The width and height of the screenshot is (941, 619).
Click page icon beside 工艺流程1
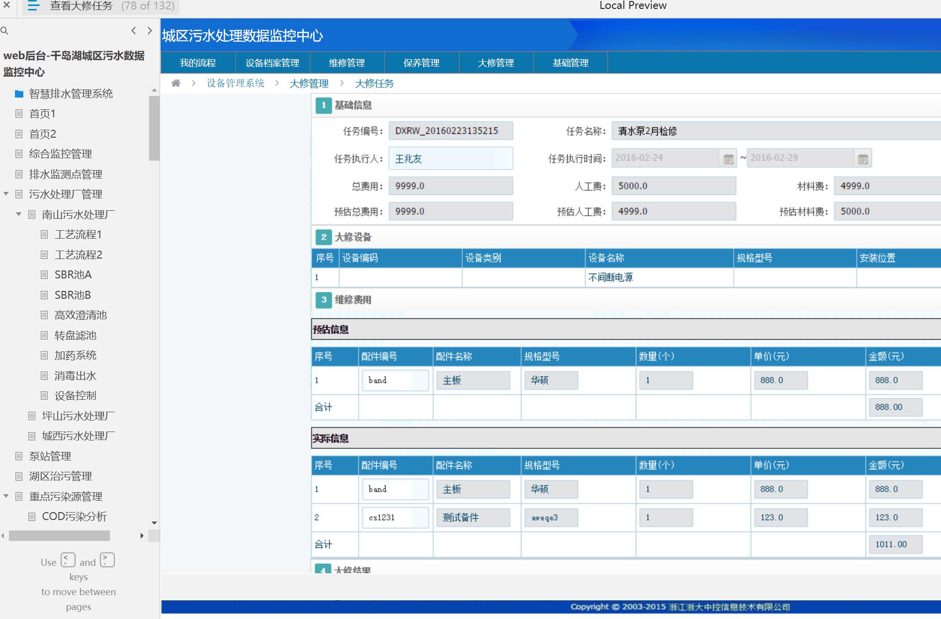44,234
